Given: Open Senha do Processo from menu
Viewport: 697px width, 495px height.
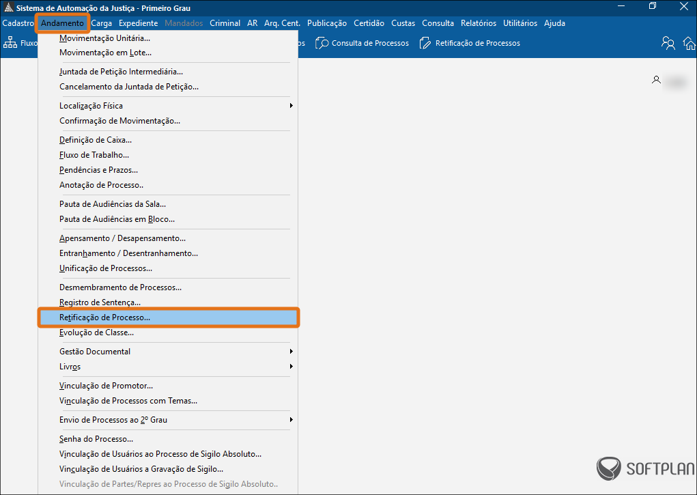Looking at the screenshot, I should 168,439.
